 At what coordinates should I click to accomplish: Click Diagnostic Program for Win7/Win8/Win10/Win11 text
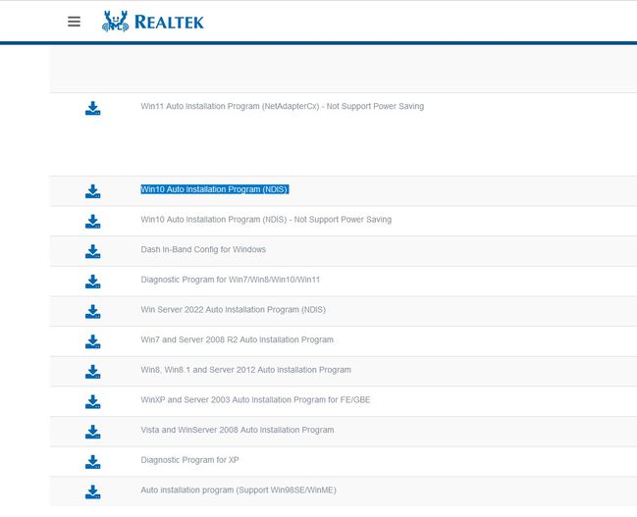coord(231,280)
